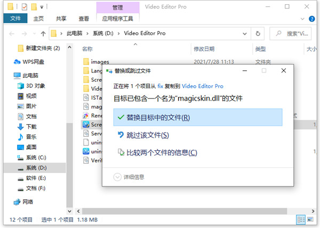Image resolution: width=320 pixels, height=228 pixels.
Task: Open WPS网盘 in the sidebar
Action: click(x=34, y=61)
